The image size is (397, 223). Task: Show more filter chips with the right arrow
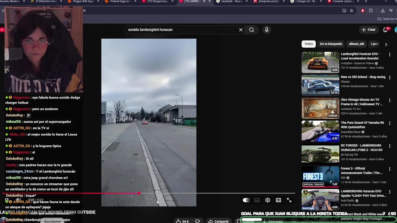pos(386,44)
